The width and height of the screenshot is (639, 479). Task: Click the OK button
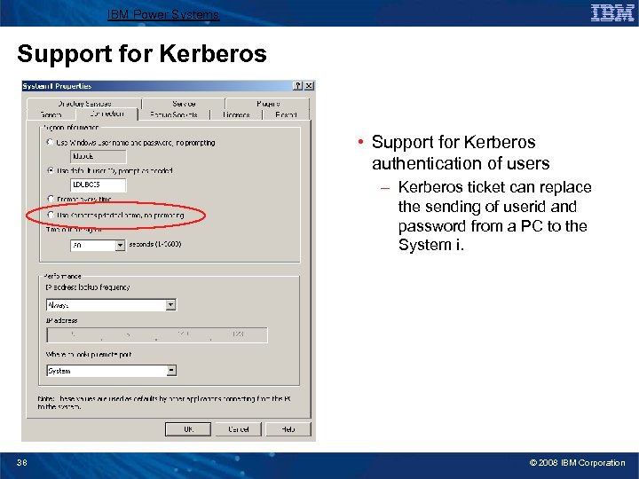[188, 429]
